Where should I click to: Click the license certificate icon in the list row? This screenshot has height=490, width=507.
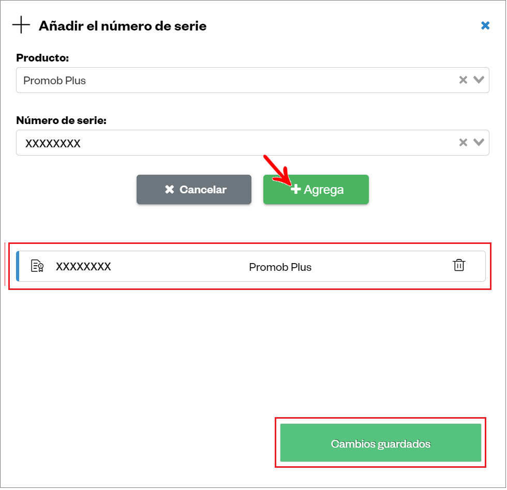pyautogui.click(x=37, y=266)
